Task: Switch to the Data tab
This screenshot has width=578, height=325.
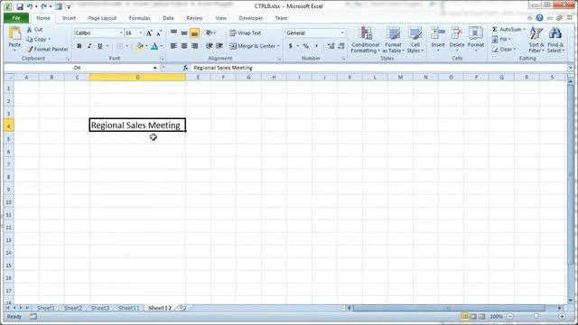Action: (168, 18)
